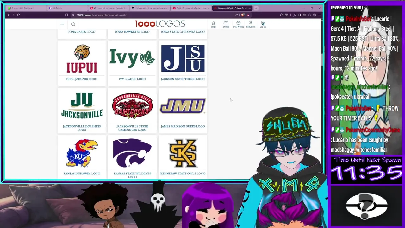
Task: Follow the Ivy League Logo link
Action: (132, 79)
